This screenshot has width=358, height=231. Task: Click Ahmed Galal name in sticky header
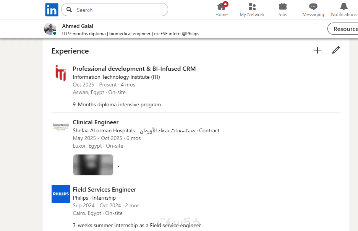coord(77,26)
